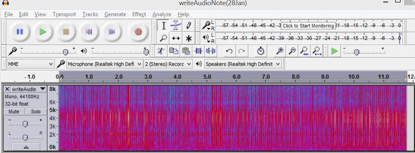415x153 pixels.
Task: Open the Analyze menu
Action: [x=162, y=14]
